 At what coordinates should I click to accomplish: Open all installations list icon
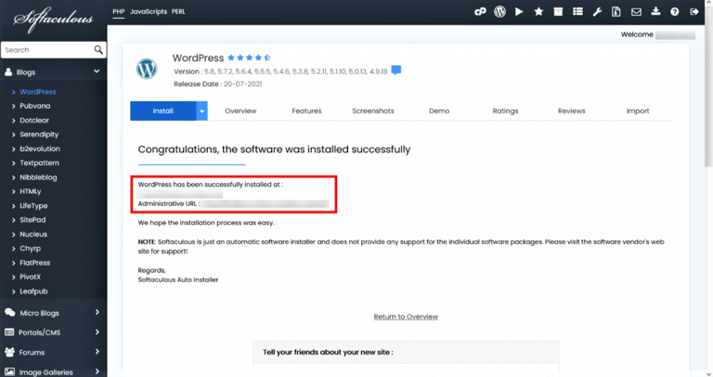(x=578, y=12)
